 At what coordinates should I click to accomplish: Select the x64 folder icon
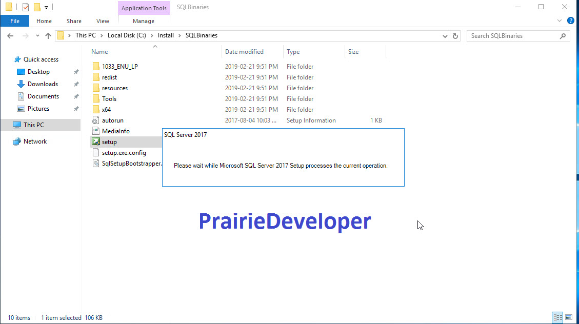[x=96, y=110]
